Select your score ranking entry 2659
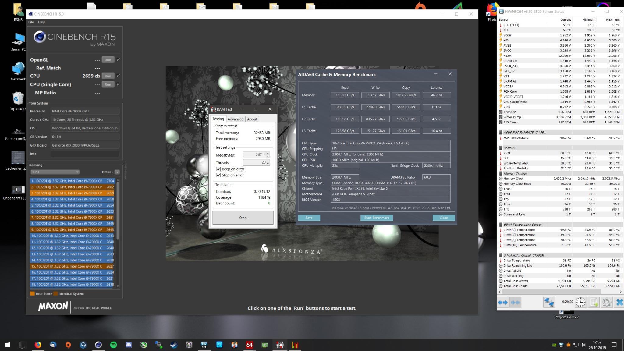The image size is (624, 351). point(73,193)
